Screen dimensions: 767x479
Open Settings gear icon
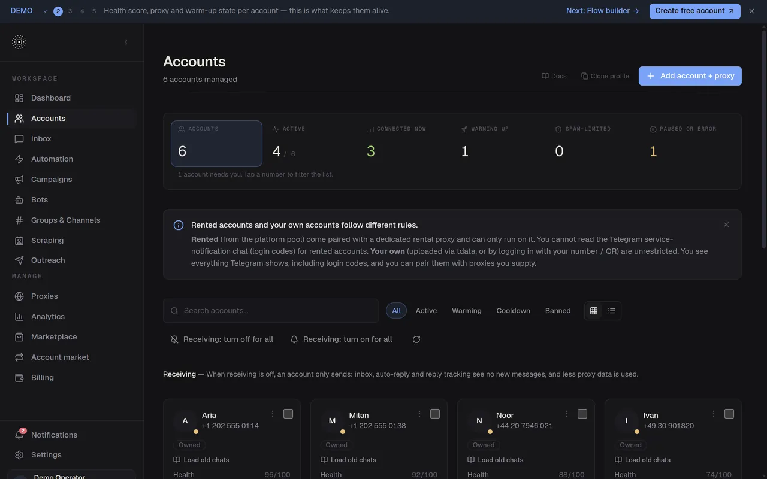(x=19, y=455)
